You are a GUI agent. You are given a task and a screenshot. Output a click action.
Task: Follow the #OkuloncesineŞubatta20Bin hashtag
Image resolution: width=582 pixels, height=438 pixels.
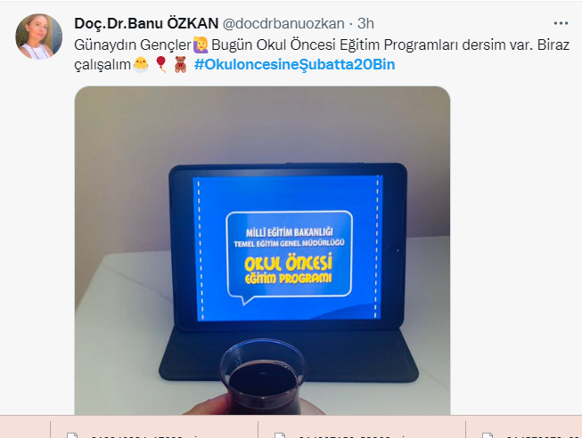pos(295,64)
